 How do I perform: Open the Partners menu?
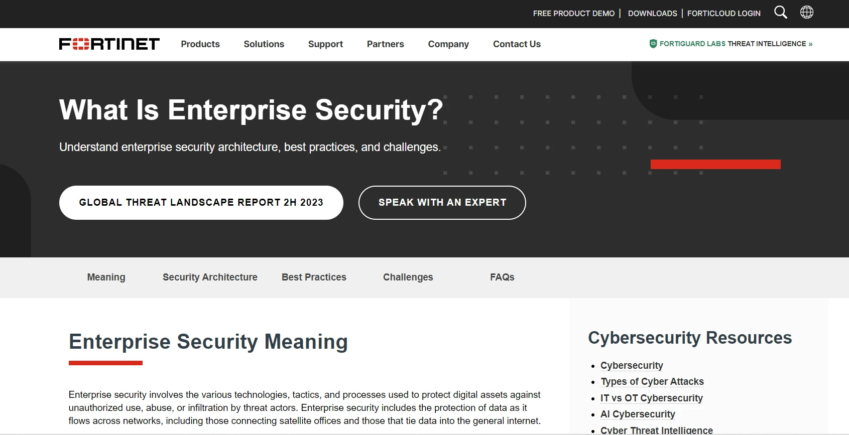click(x=385, y=44)
